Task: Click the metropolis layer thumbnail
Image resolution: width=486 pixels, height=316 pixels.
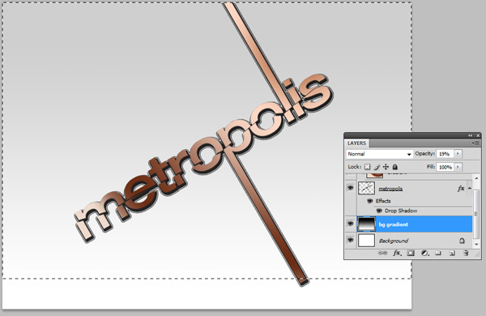Action: coord(366,188)
